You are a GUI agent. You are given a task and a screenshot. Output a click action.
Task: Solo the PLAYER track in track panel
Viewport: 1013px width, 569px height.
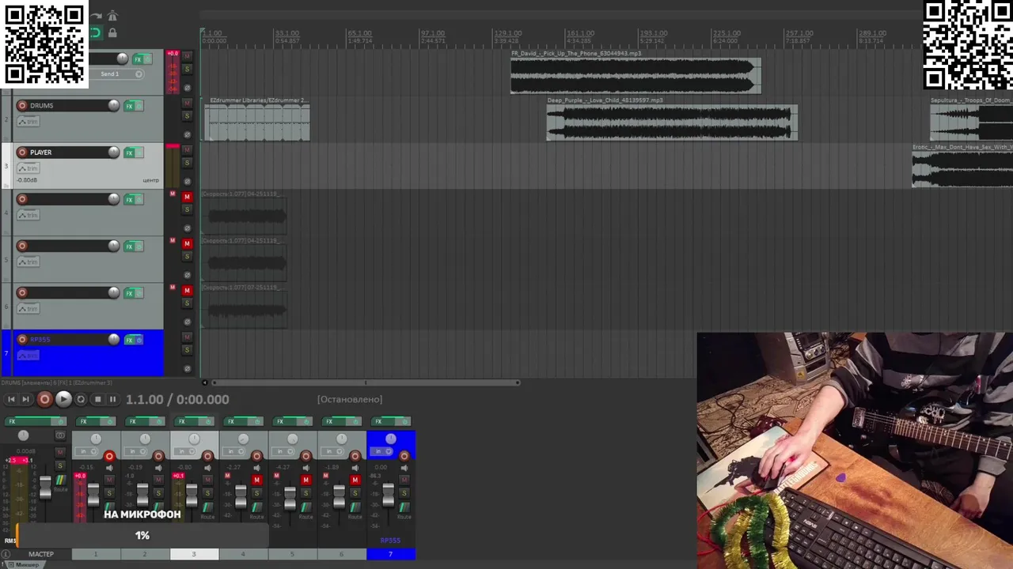pyautogui.click(x=187, y=163)
